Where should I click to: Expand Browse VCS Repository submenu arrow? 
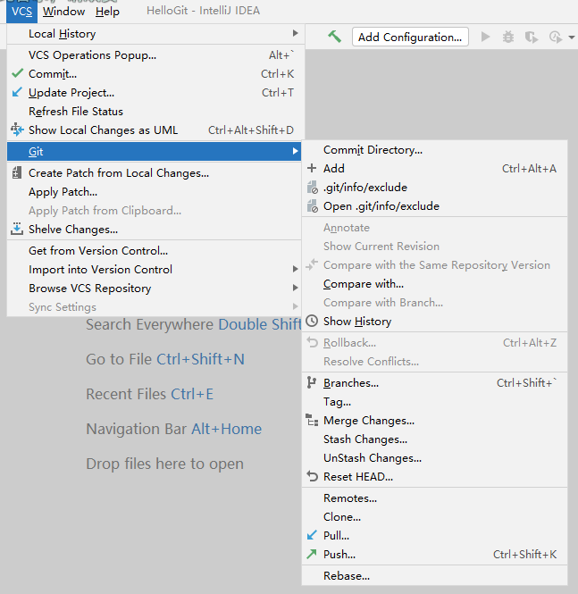pyautogui.click(x=295, y=288)
